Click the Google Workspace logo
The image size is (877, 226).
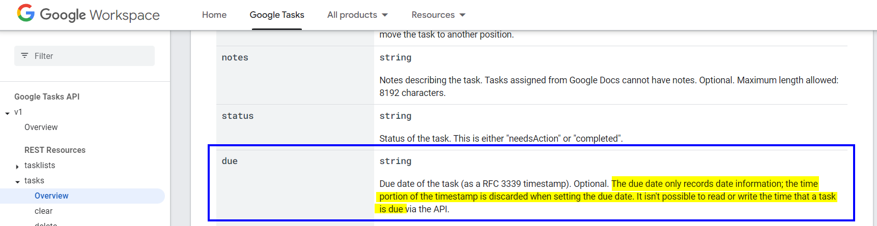point(88,14)
